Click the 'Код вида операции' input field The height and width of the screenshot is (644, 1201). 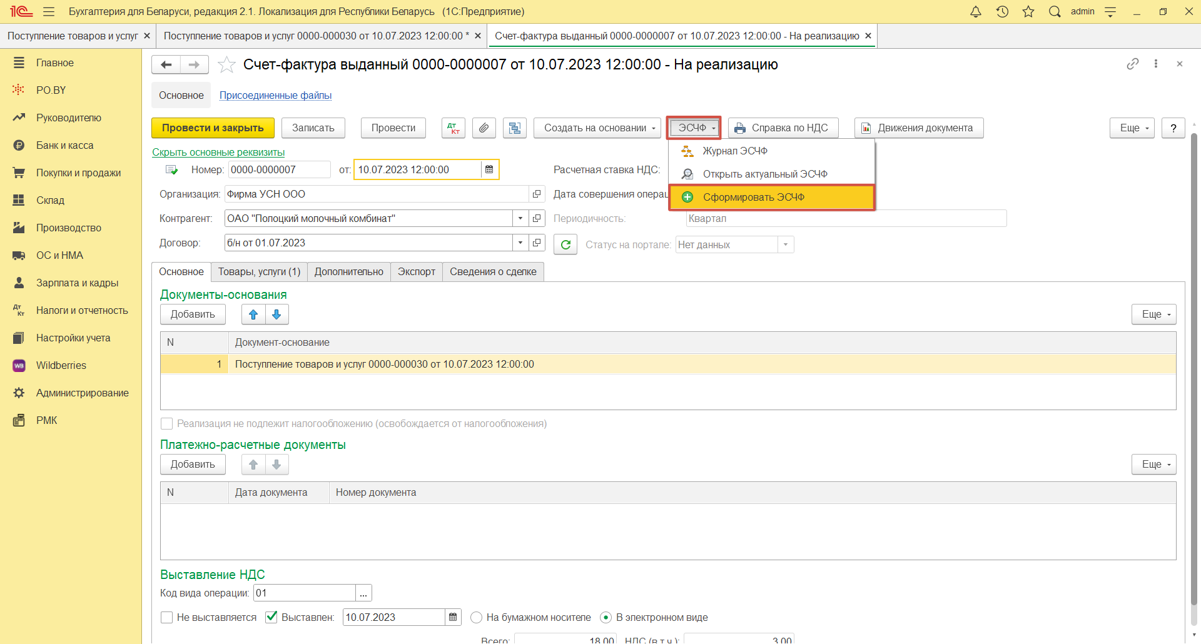[x=304, y=593]
